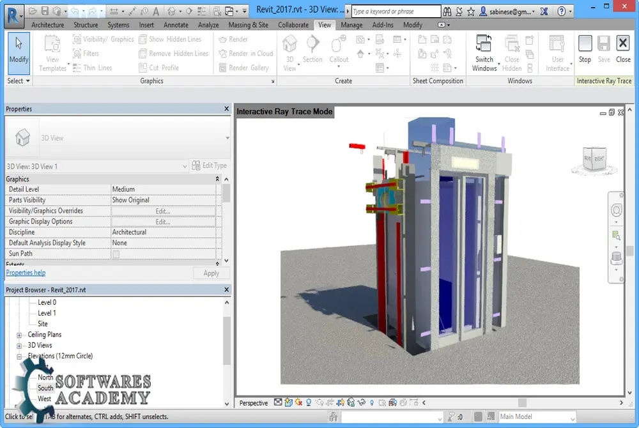Viewport: 639px width, 428px height.
Task: Click the Help question mark icon
Action: [x=562, y=11]
